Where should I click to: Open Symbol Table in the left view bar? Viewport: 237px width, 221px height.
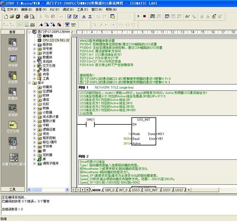13,61
